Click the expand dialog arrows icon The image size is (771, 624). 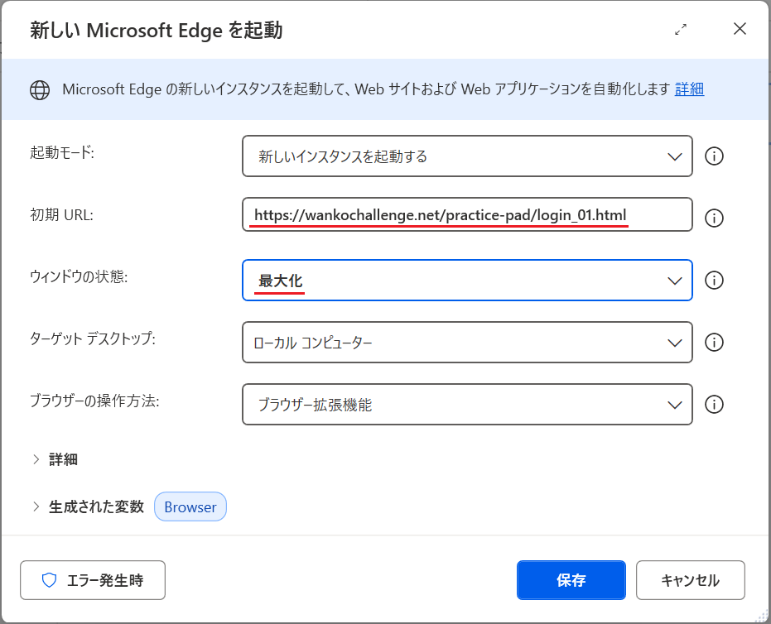[x=681, y=30]
